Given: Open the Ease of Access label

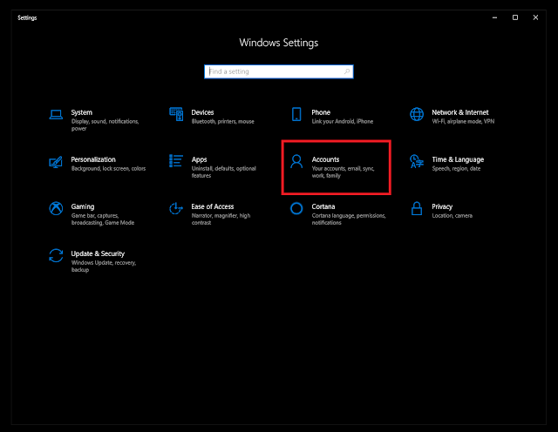Looking at the screenshot, I should tap(213, 206).
